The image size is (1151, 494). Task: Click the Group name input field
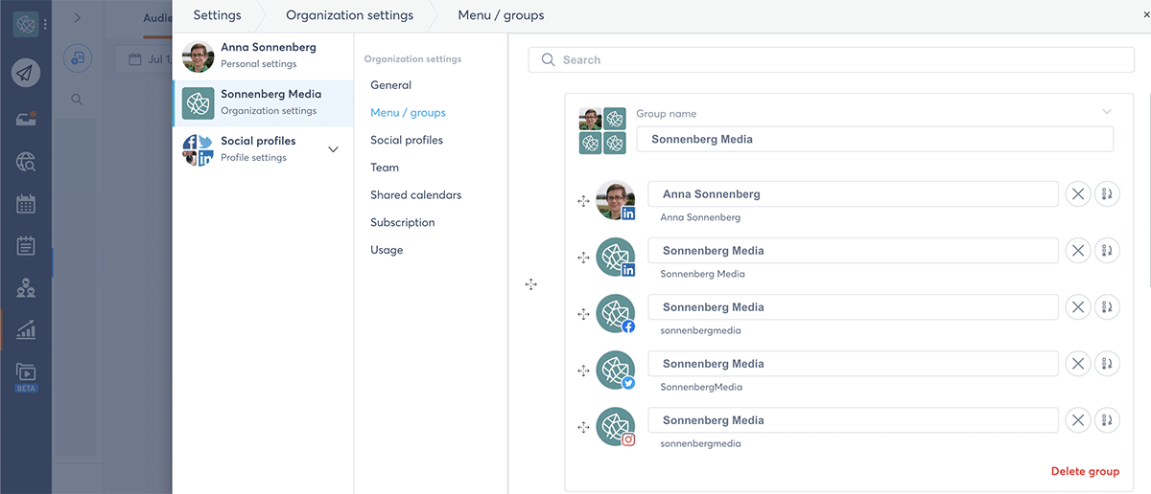874,139
